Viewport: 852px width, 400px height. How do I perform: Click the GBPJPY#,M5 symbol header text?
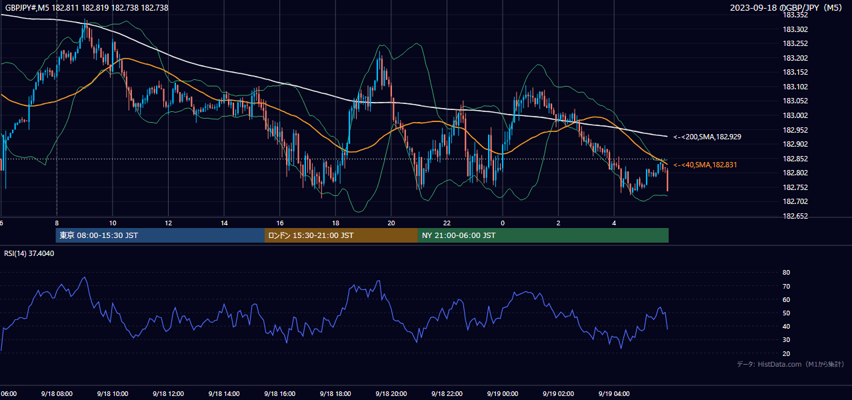coord(87,7)
